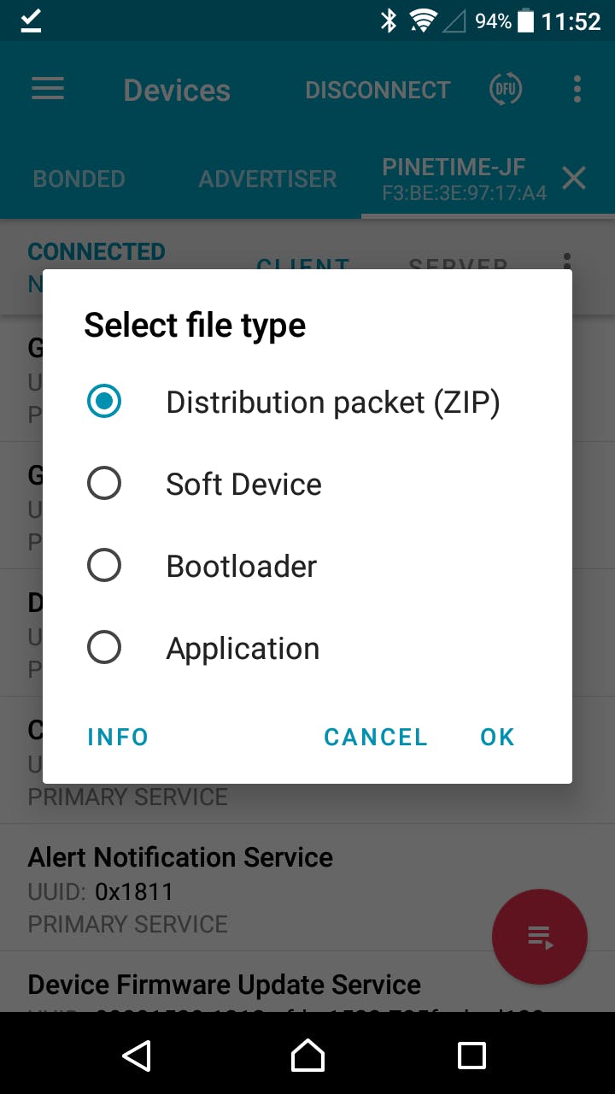
Task: Switch to the BONDED tab
Action: click(79, 179)
